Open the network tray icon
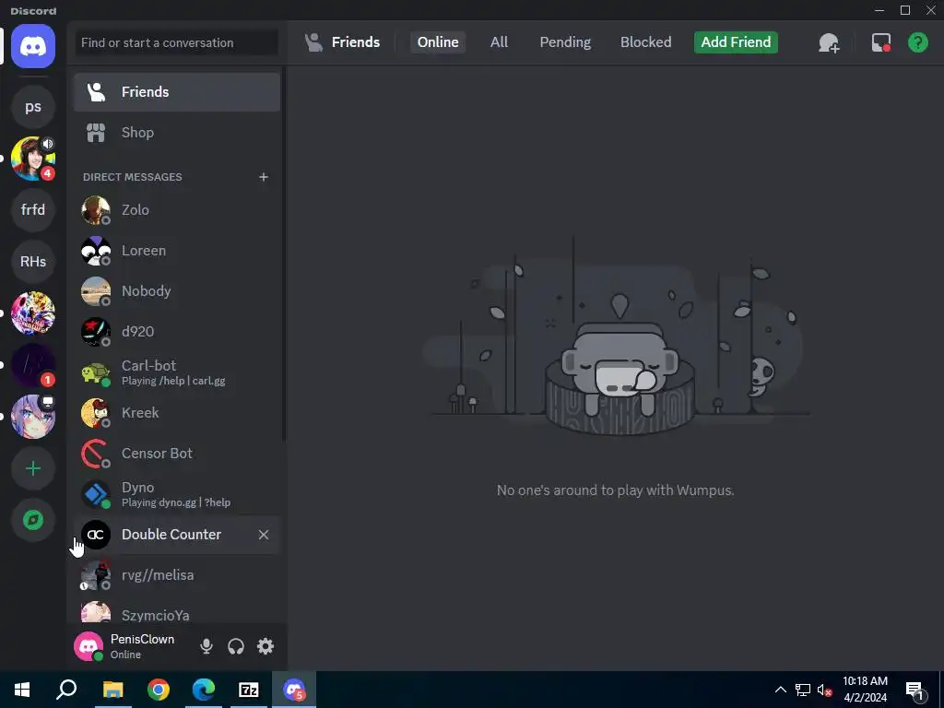Viewport: 944px width, 708px height. coord(803,690)
